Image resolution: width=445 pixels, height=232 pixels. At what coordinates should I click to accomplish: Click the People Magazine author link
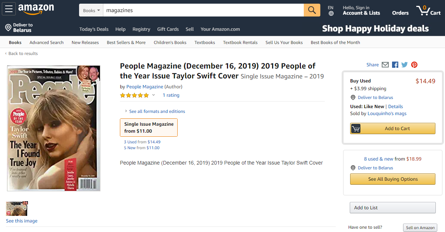point(145,87)
